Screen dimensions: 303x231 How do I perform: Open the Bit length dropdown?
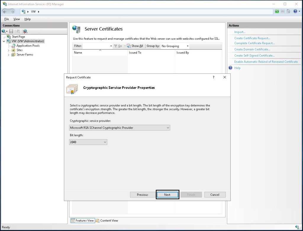(x=105, y=142)
